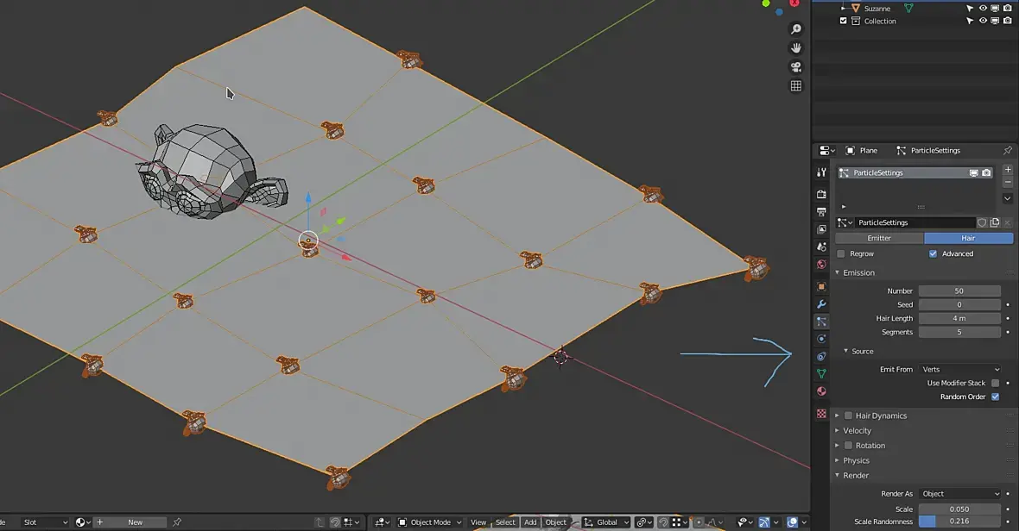
Task: Add a new particle system slot
Action: coord(1007,170)
